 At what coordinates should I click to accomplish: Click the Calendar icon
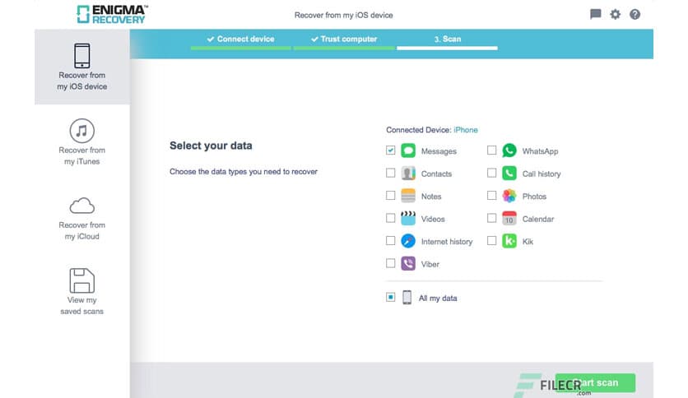pos(509,218)
